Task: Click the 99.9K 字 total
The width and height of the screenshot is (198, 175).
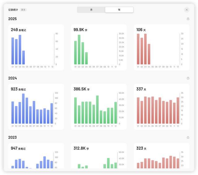Action: pos(80,30)
